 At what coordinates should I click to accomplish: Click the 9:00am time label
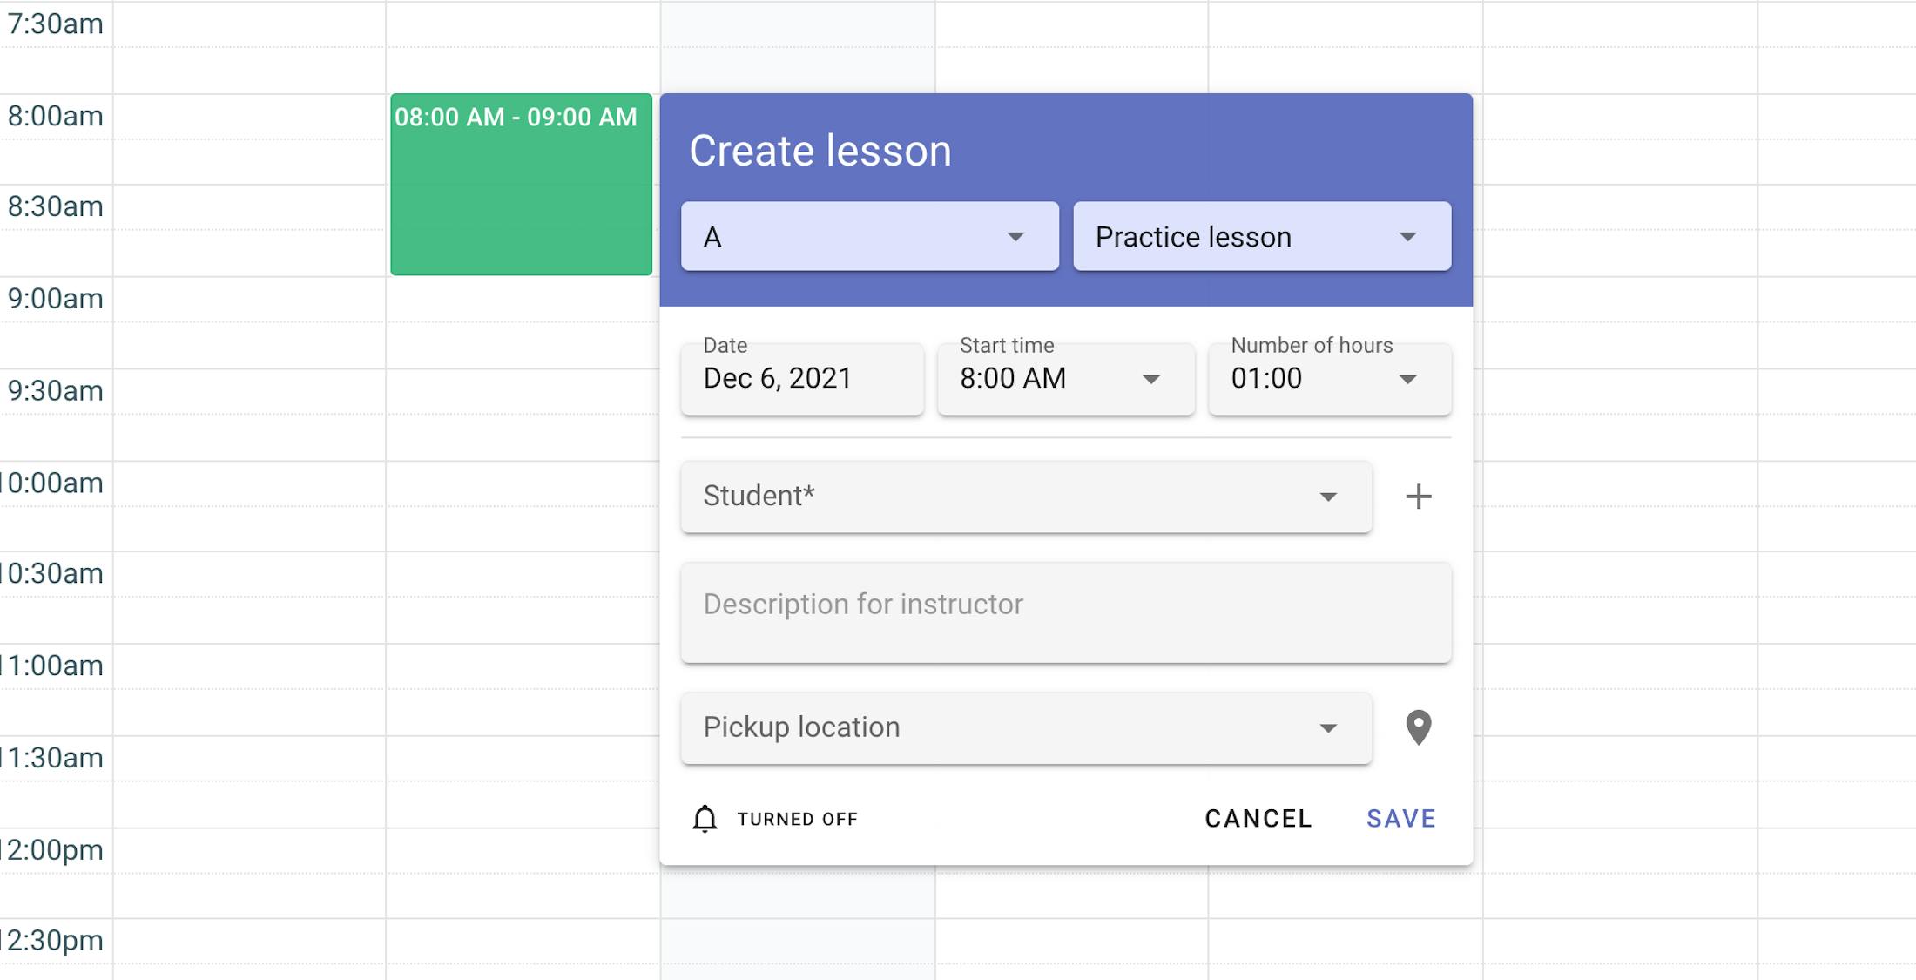pyautogui.click(x=55, y=299)
